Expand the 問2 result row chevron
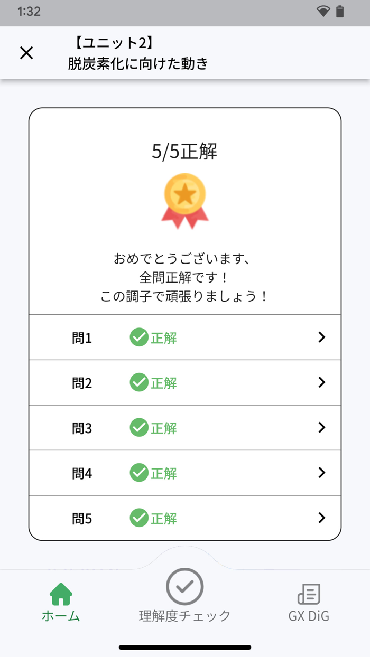The height and width of the screenshot is (657, 370). pos(322,382)
